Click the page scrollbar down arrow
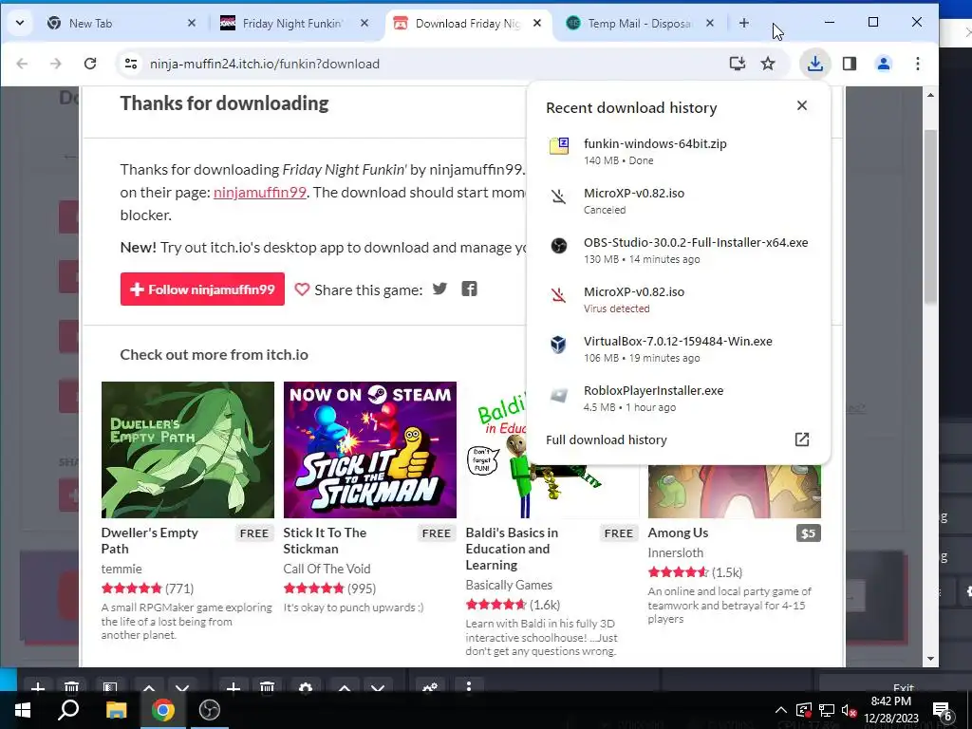 930,659
